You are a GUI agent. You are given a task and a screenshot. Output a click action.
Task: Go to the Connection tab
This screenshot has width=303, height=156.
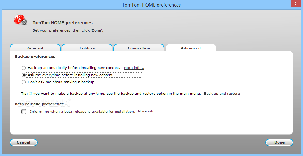[139, 48]
